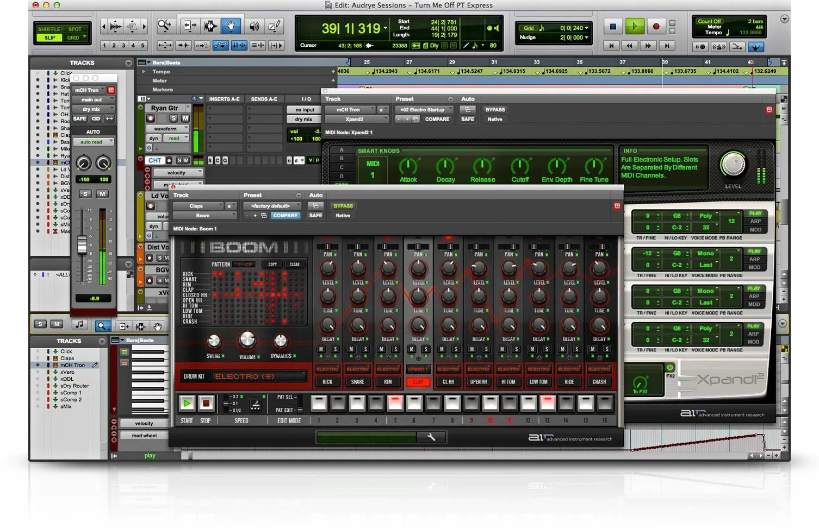The image size is (819, 528).
Task: Click the green Play transport button
Action: click(x=635, y=26)
